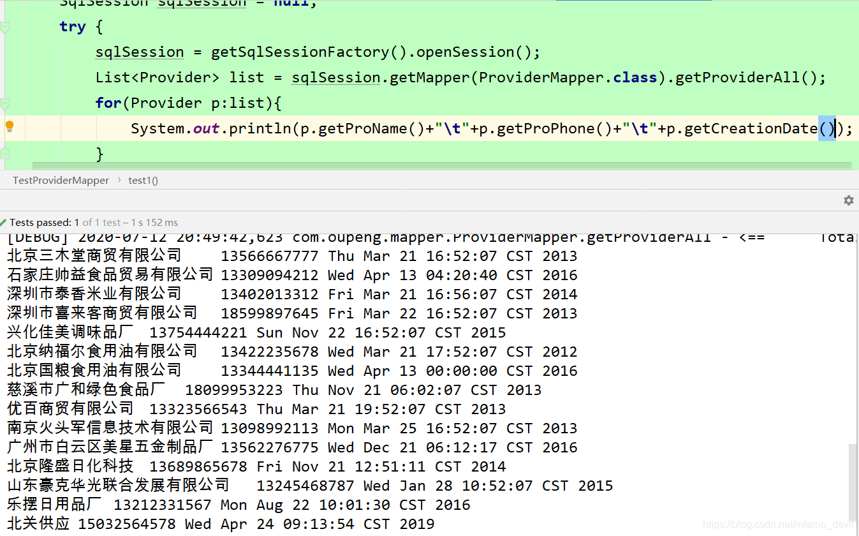Click the yellow light bulb intention icon
Image resolution: width=859 pixels, height=536 pixels.
tap(10, 126)
